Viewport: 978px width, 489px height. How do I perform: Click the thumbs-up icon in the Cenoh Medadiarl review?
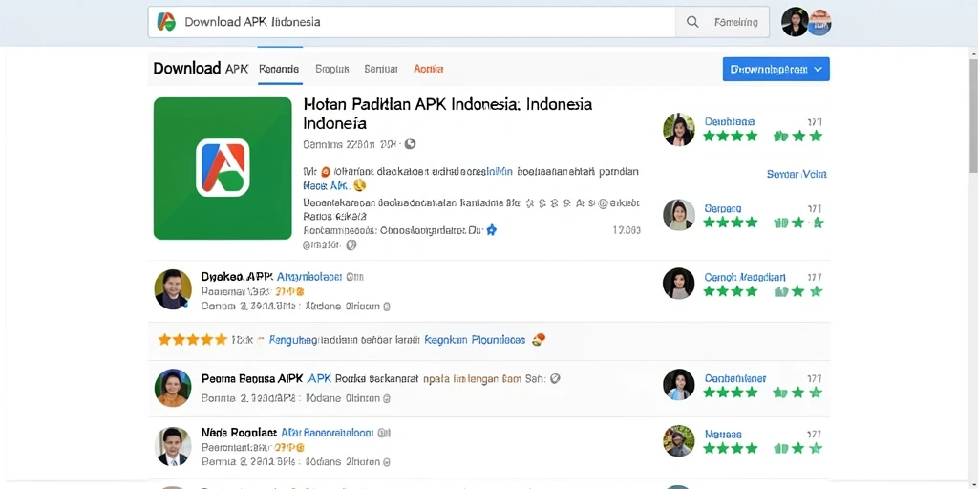pos(781,291)
